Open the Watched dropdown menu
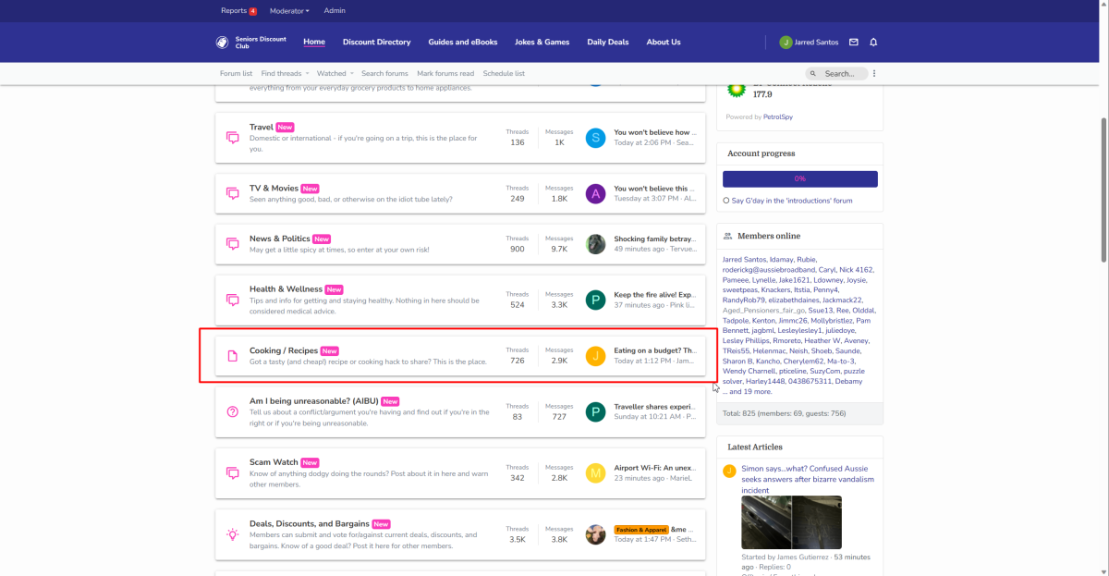 coord(334,74)
